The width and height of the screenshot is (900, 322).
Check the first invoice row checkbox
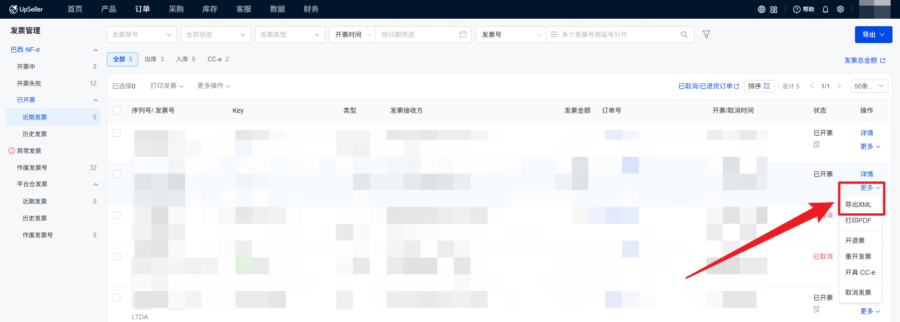click(117, 133)
